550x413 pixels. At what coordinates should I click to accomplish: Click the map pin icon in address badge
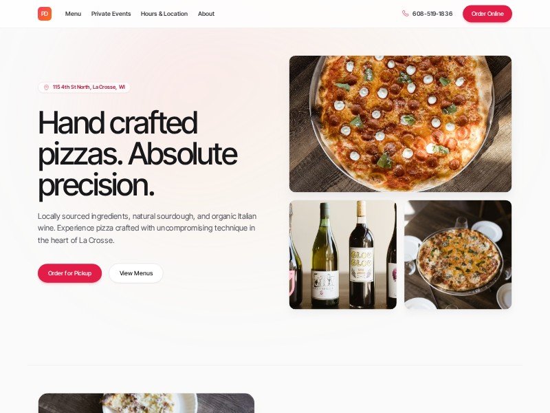[46, 87]
